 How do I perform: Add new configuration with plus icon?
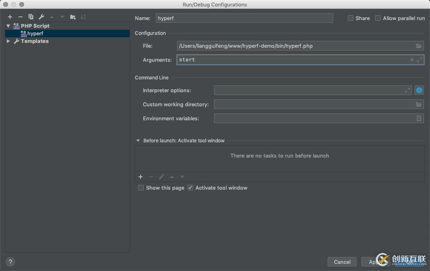(x=10, y=17)
